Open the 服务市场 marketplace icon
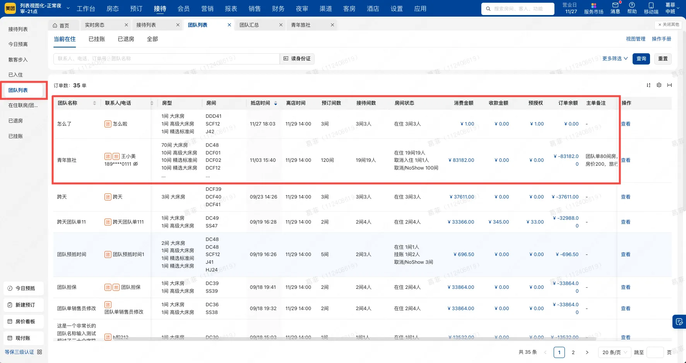Image resolution: width=686 pixels, height=363 pixels. click(x=593, y=8)
